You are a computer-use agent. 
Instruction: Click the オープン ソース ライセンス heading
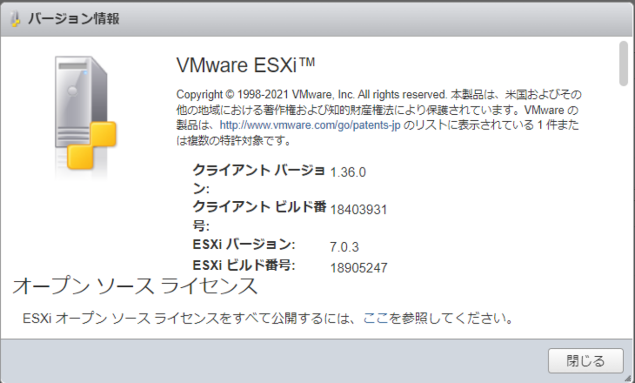tap(135, 286)
